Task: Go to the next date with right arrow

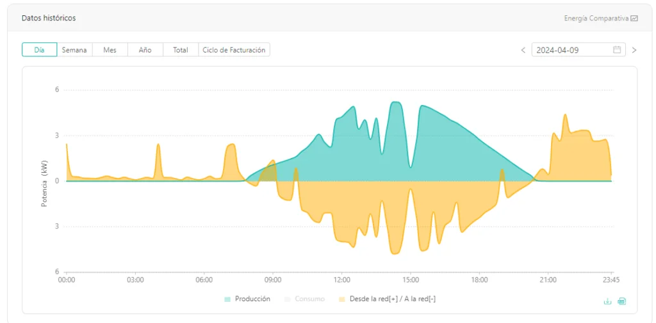Action: tap(634, 50)
